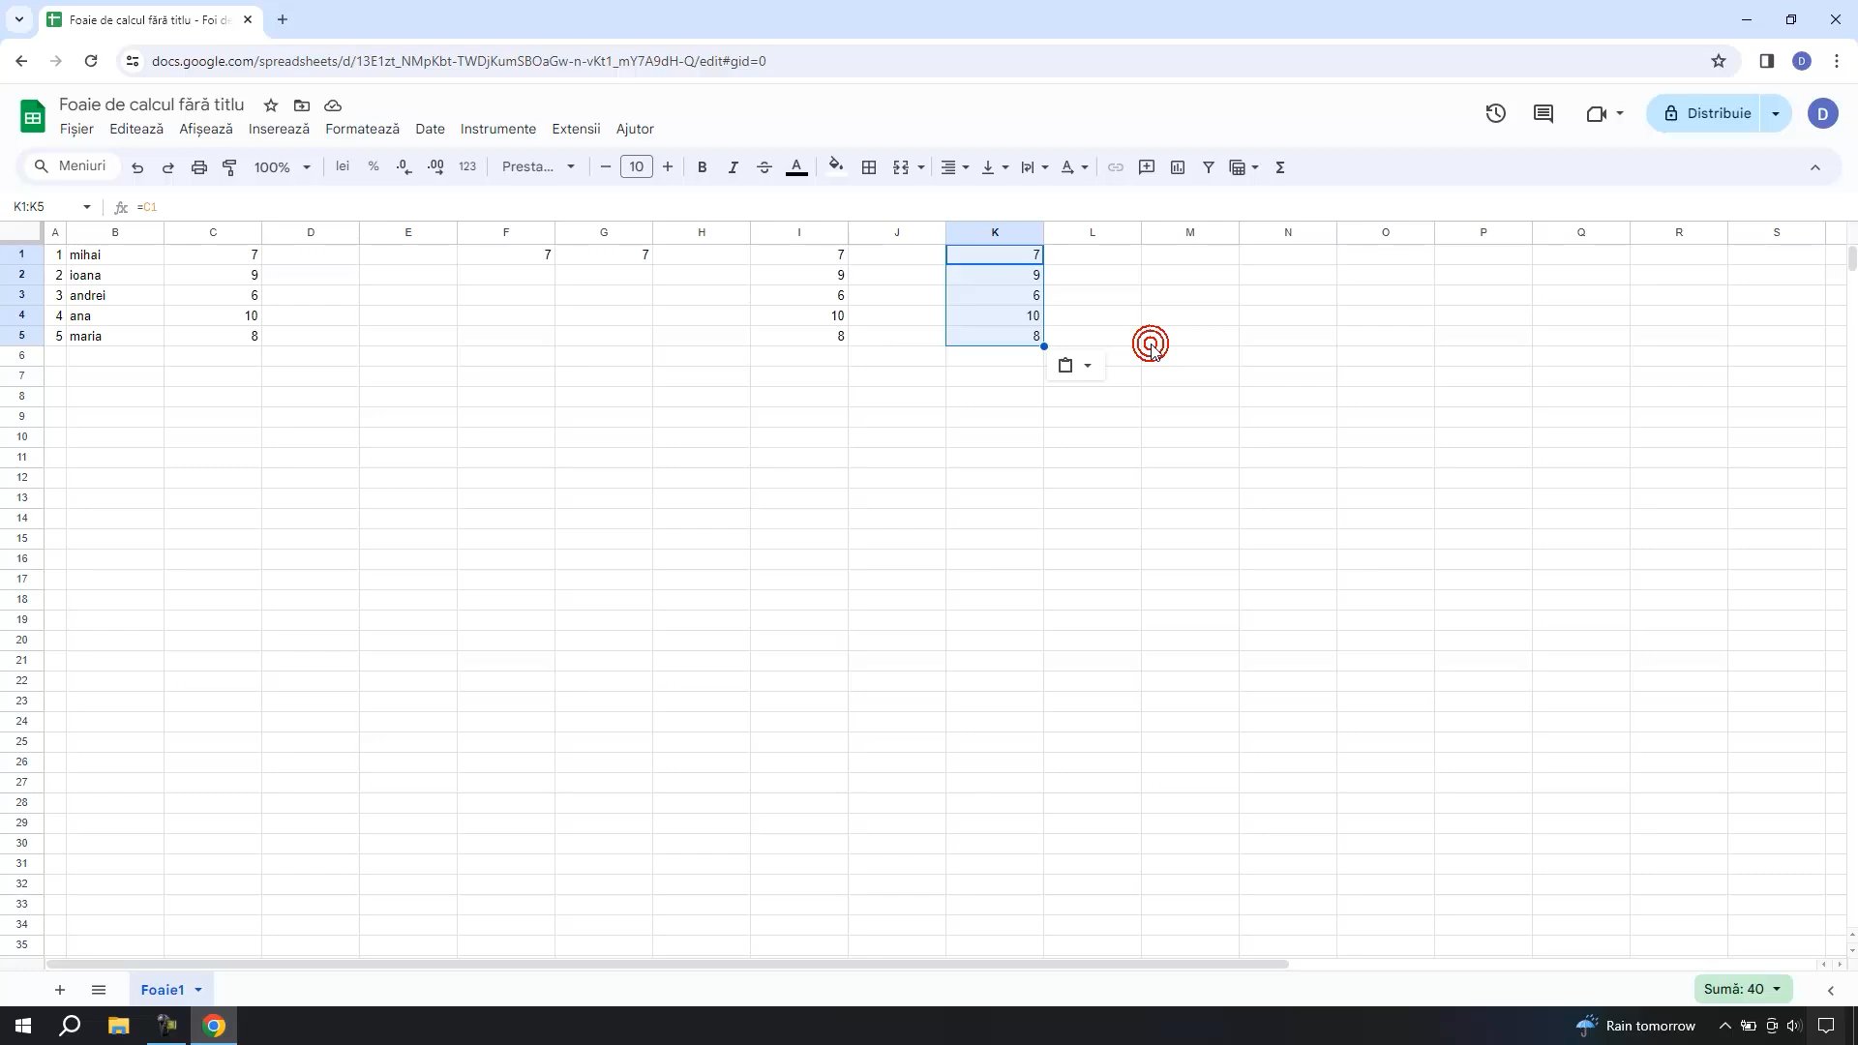The width and height of the screenshot is (1858, 1045).
Task: Decrease decimal places in toolbar
Action: [405, 166]
